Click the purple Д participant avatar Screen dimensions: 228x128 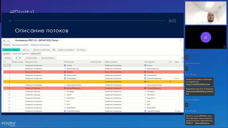206,37
